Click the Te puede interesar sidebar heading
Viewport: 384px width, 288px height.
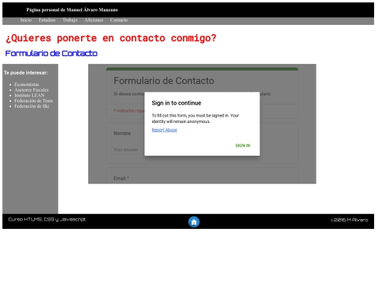(x=26, y=73)
